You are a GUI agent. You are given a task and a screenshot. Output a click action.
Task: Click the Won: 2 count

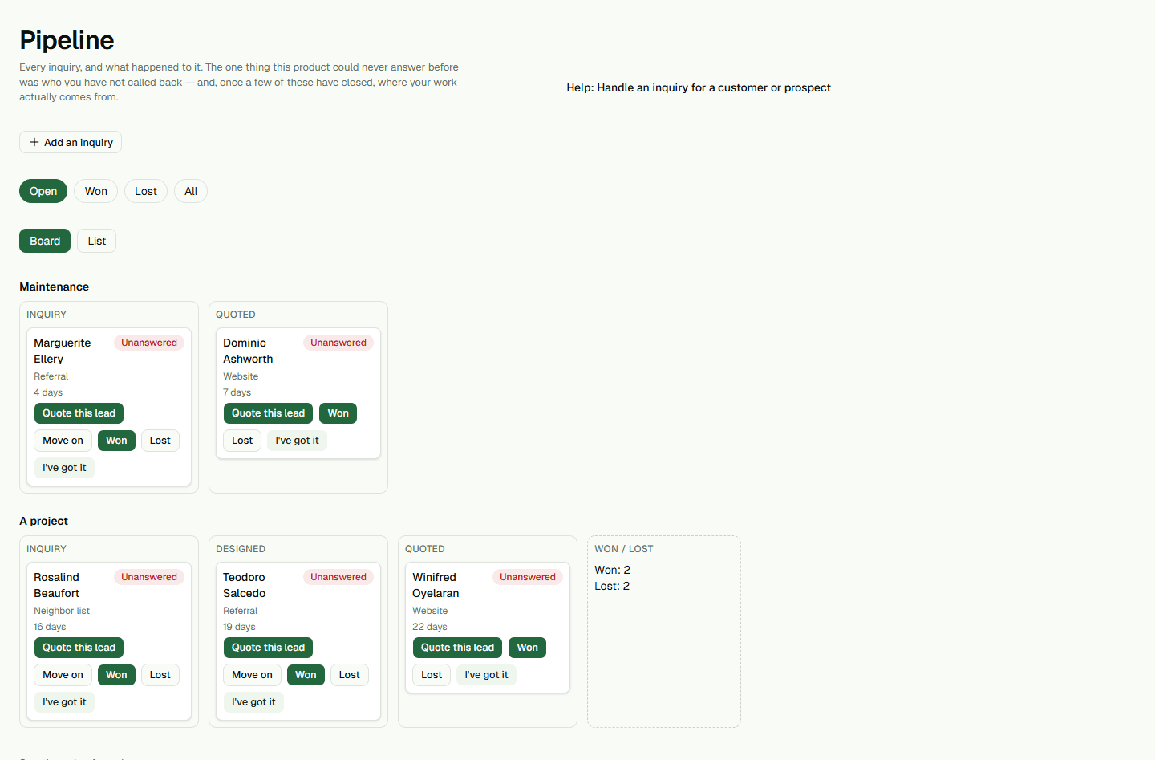coord(613,570)
